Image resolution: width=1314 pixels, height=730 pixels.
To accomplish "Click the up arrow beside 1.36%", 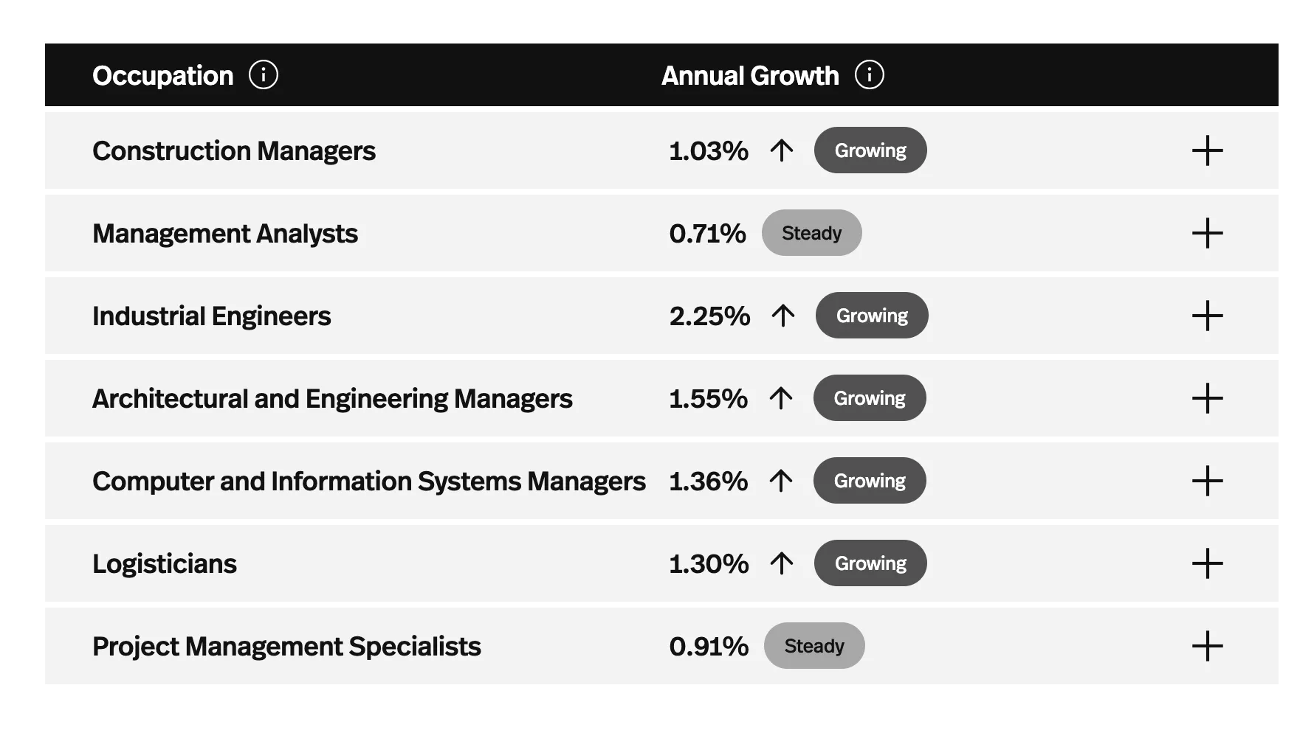I will pos(780,481).
